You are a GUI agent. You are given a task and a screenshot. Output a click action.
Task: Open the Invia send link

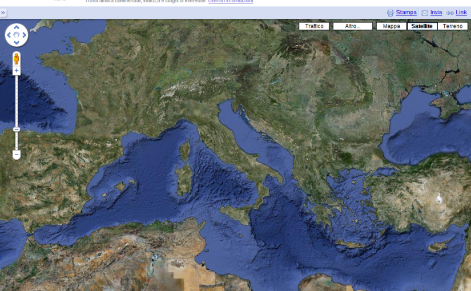(436, 13)
